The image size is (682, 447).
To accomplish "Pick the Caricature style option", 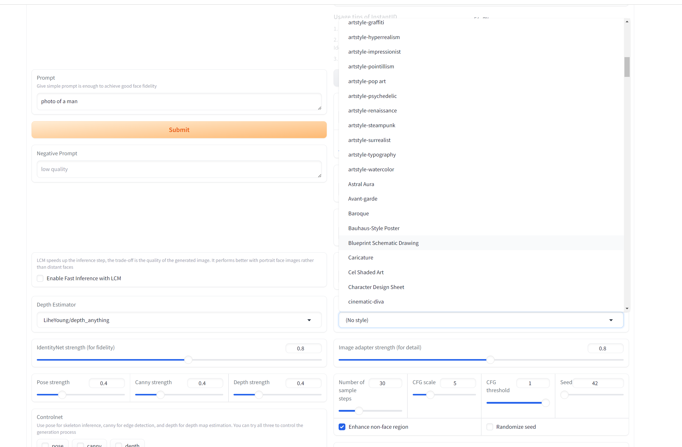I will [x=360, y=257].
